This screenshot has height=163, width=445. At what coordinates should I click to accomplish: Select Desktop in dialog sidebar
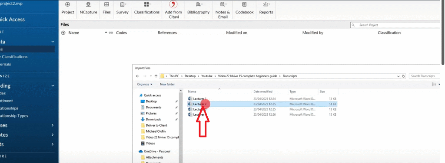[x=149, y=101]
